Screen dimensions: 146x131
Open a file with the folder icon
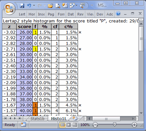coord(50,6)
